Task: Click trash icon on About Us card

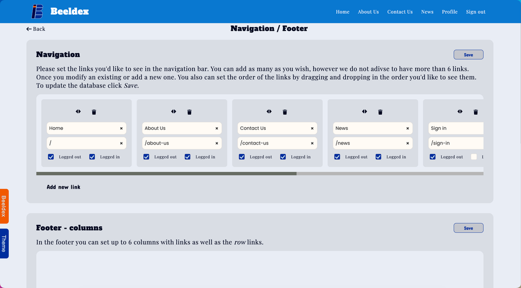Action: click(x=189, y=112)
